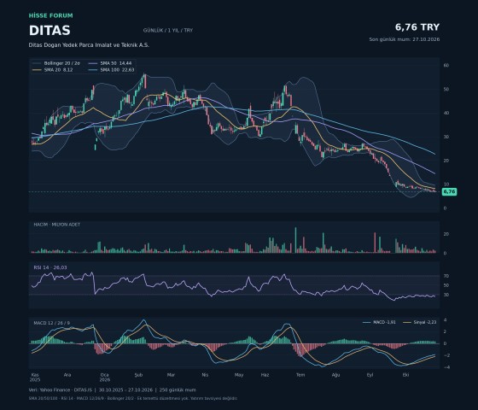Click the 10 label on price axis
Screen dimensions: 478x410
coord(446,184)
